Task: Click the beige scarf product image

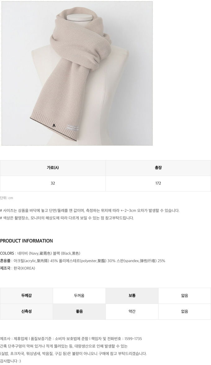Action: [77, 73]
